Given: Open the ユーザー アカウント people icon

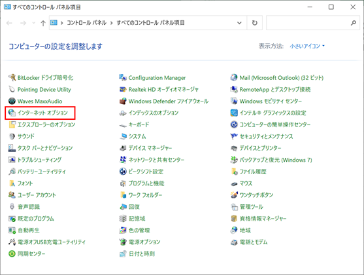Looking at the screenshot, I should [12, 194].
